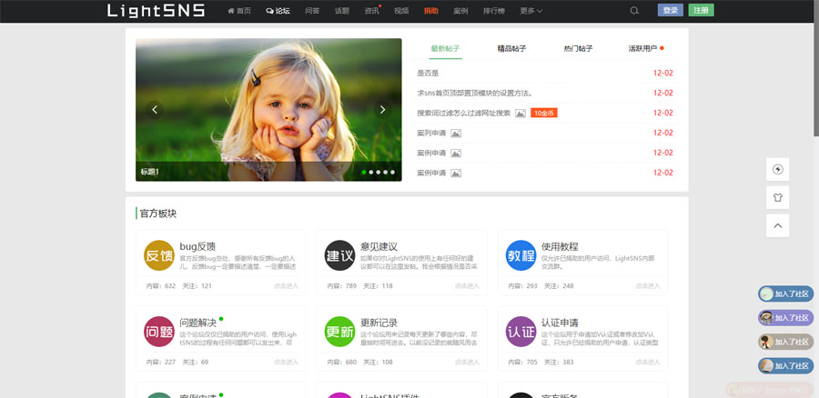
Task: Click image icon beside 案列申请 post
Action: (x=456, y=133)
